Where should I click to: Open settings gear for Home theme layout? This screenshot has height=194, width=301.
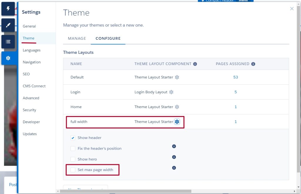click(177, 107)
